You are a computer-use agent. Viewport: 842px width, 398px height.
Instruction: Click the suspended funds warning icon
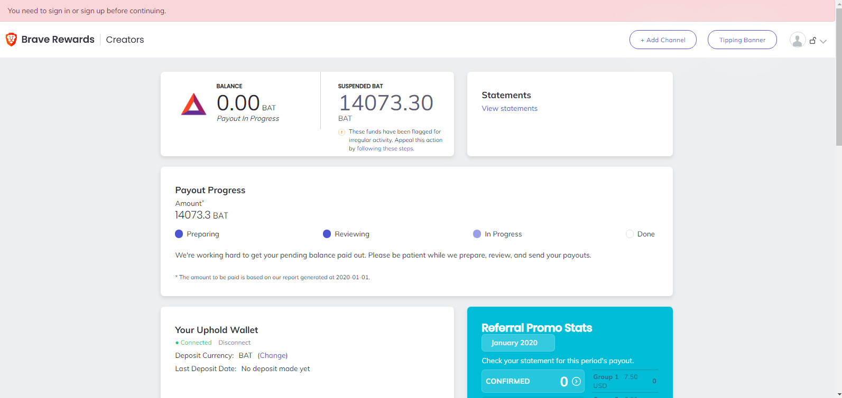tap(341, 132)
